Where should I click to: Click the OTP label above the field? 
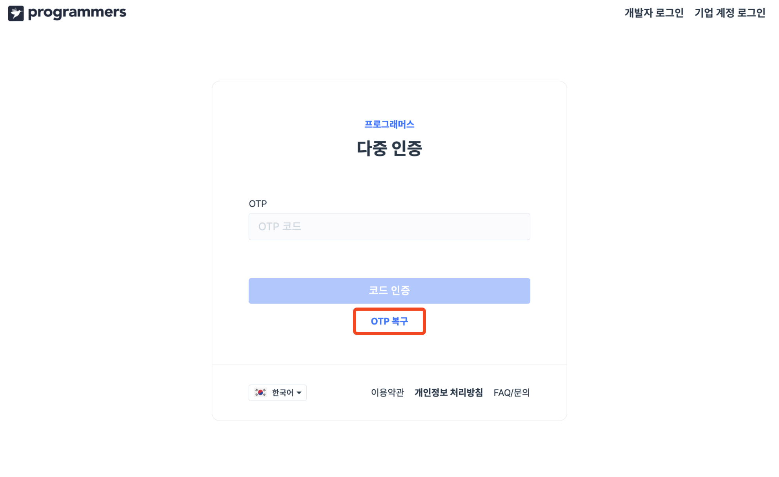(258, 204)
